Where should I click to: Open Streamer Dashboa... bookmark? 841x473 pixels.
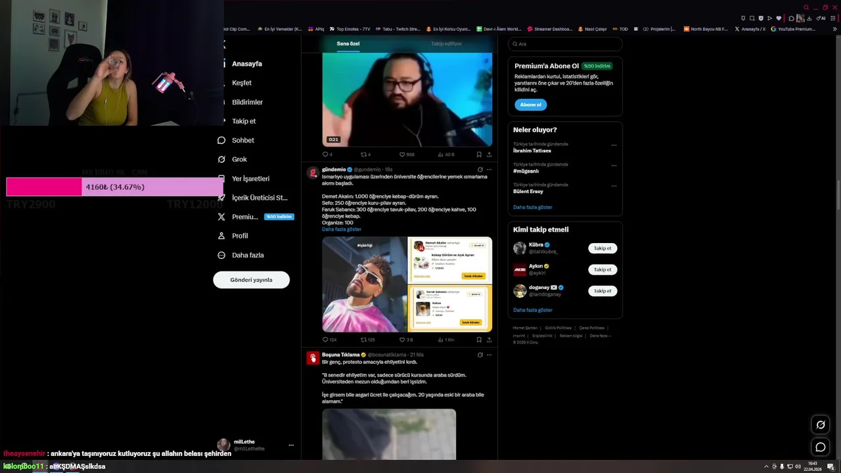click(550, 29)
